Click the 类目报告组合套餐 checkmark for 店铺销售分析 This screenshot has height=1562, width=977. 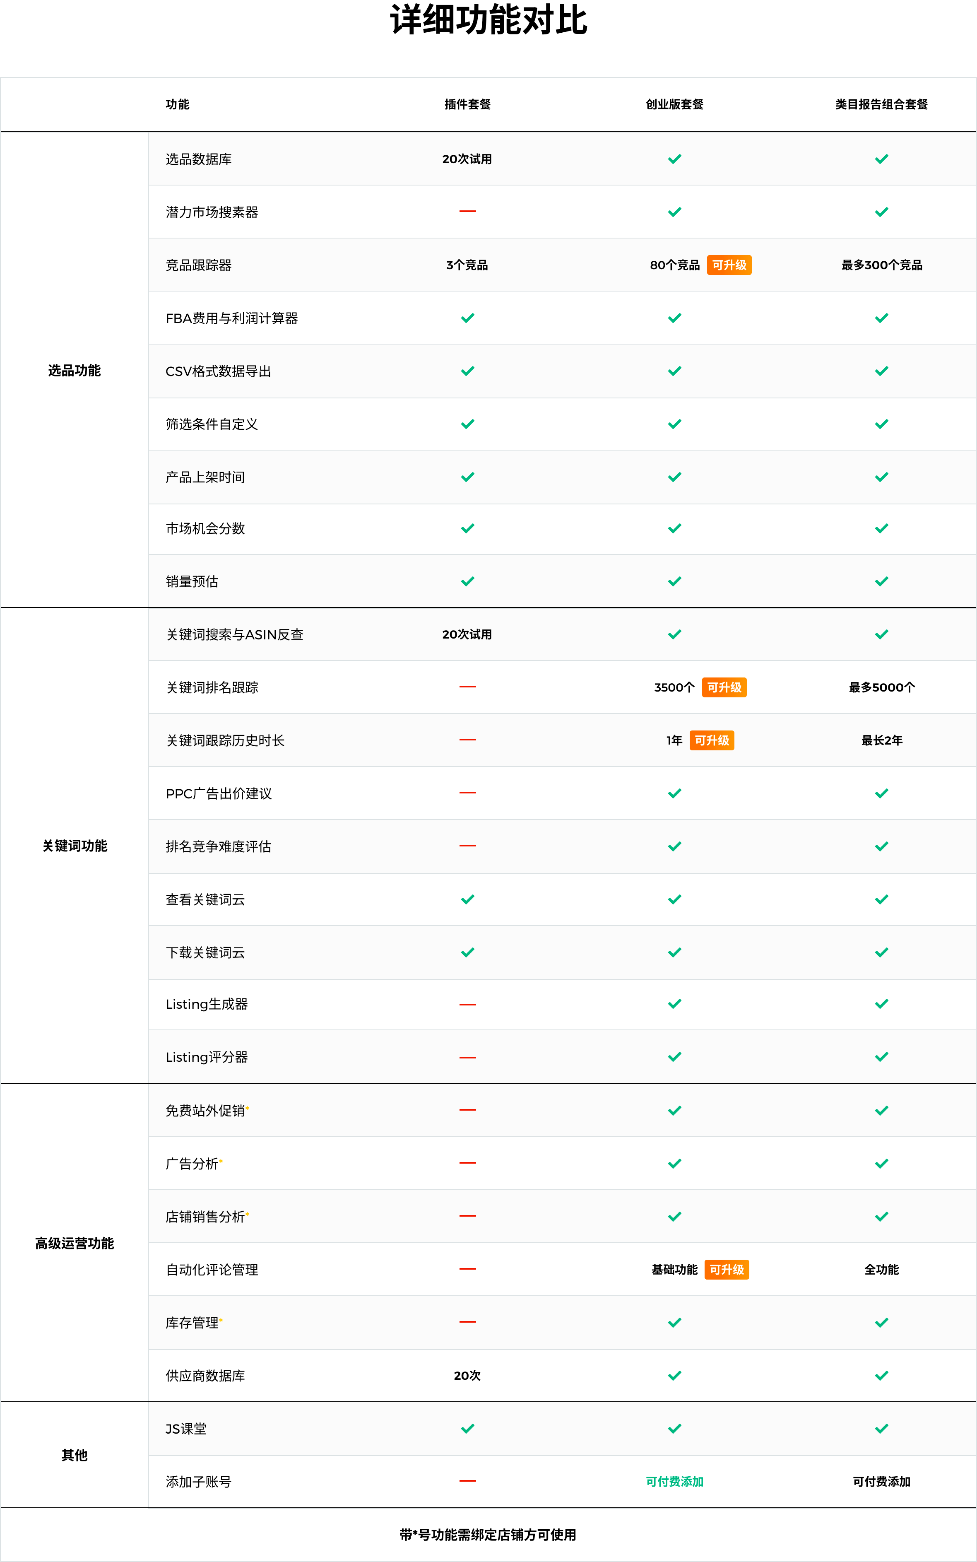pos(881,1217)
